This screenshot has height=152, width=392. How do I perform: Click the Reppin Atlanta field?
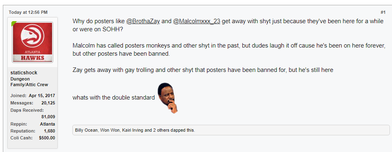33,124
